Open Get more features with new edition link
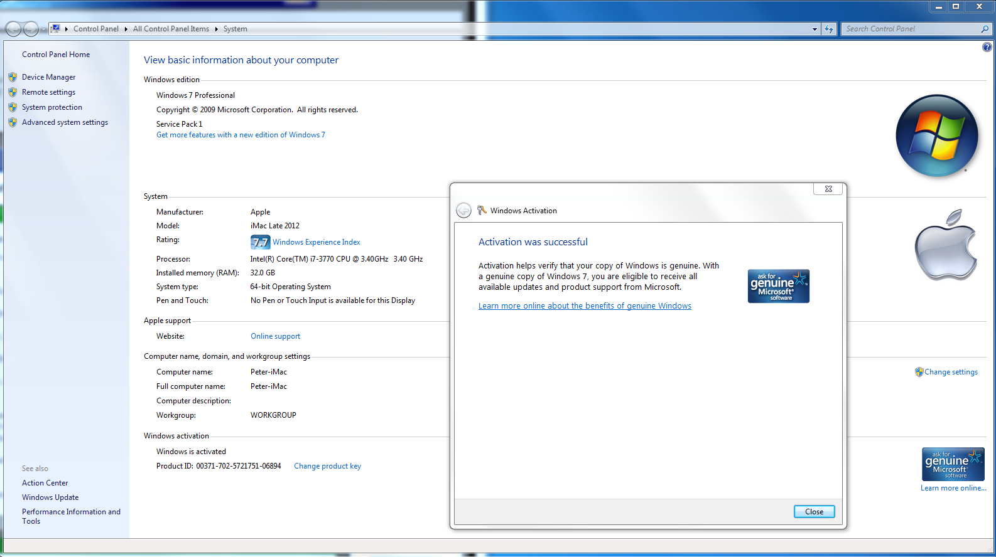The height and width of the screenshot is (557, 996). [241, 135]
